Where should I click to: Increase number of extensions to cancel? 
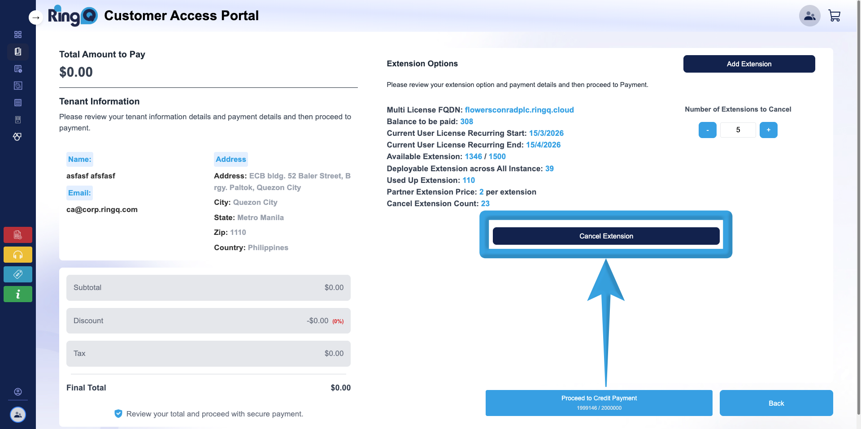pyautogui.click(x=768, y=130)
